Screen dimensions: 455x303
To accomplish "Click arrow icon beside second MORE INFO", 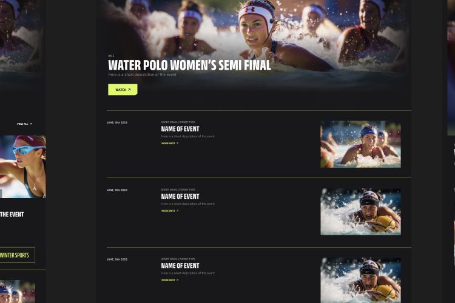I will (177, 211).
